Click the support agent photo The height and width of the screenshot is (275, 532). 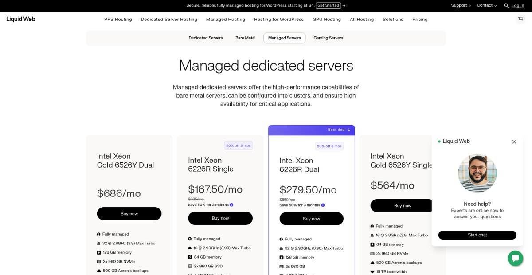(x=477, y=173)
